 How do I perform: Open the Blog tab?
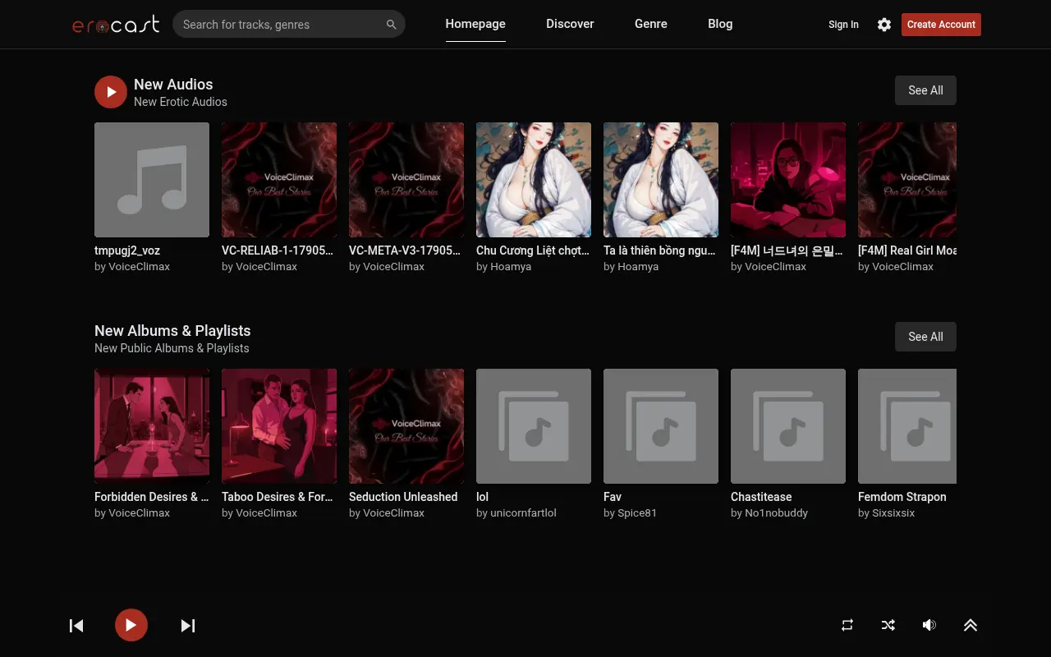720,24
